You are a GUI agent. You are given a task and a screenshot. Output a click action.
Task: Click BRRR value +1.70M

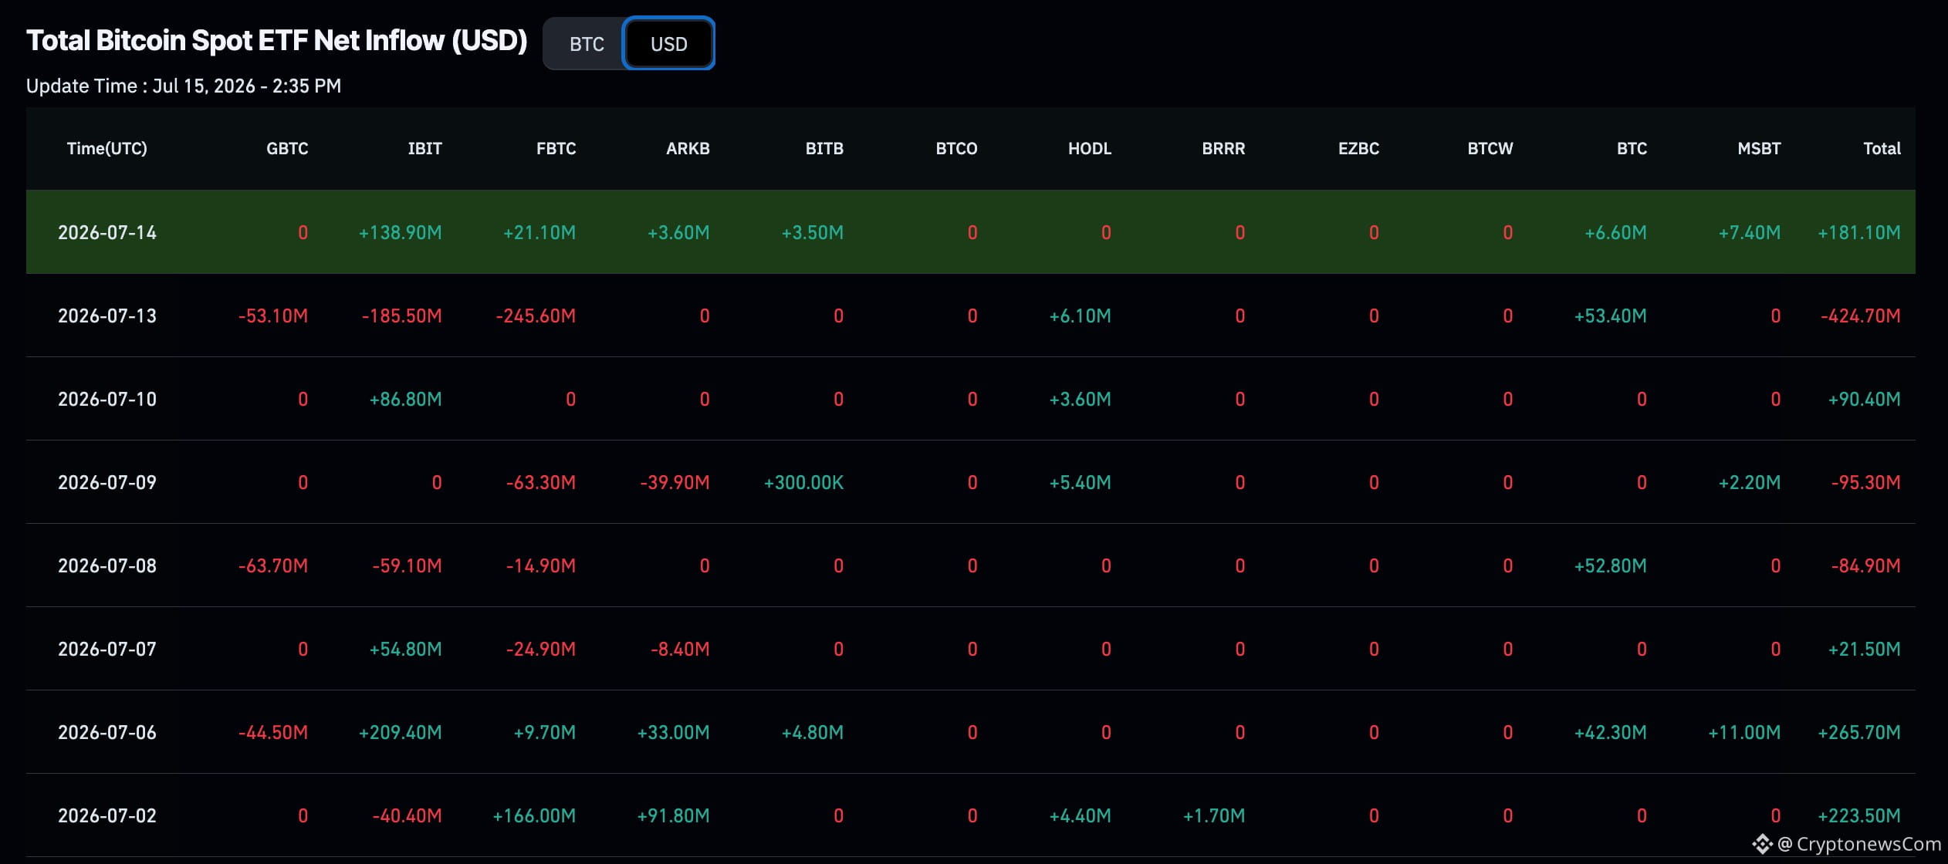1214,815
